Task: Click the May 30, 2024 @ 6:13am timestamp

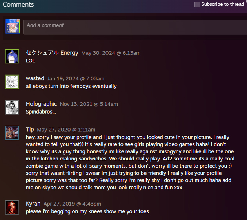Action: 111,53
